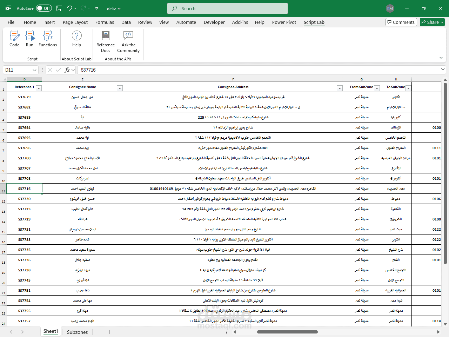Select column H header
The height and width of the screenshot is (337, 449).
tap(396, 79)
